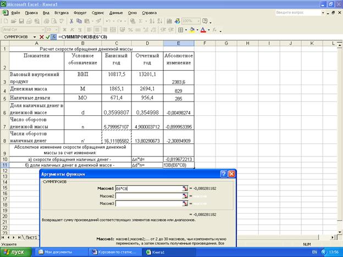Click the пуск Start button
343x257 pixels.
[17, 252]
